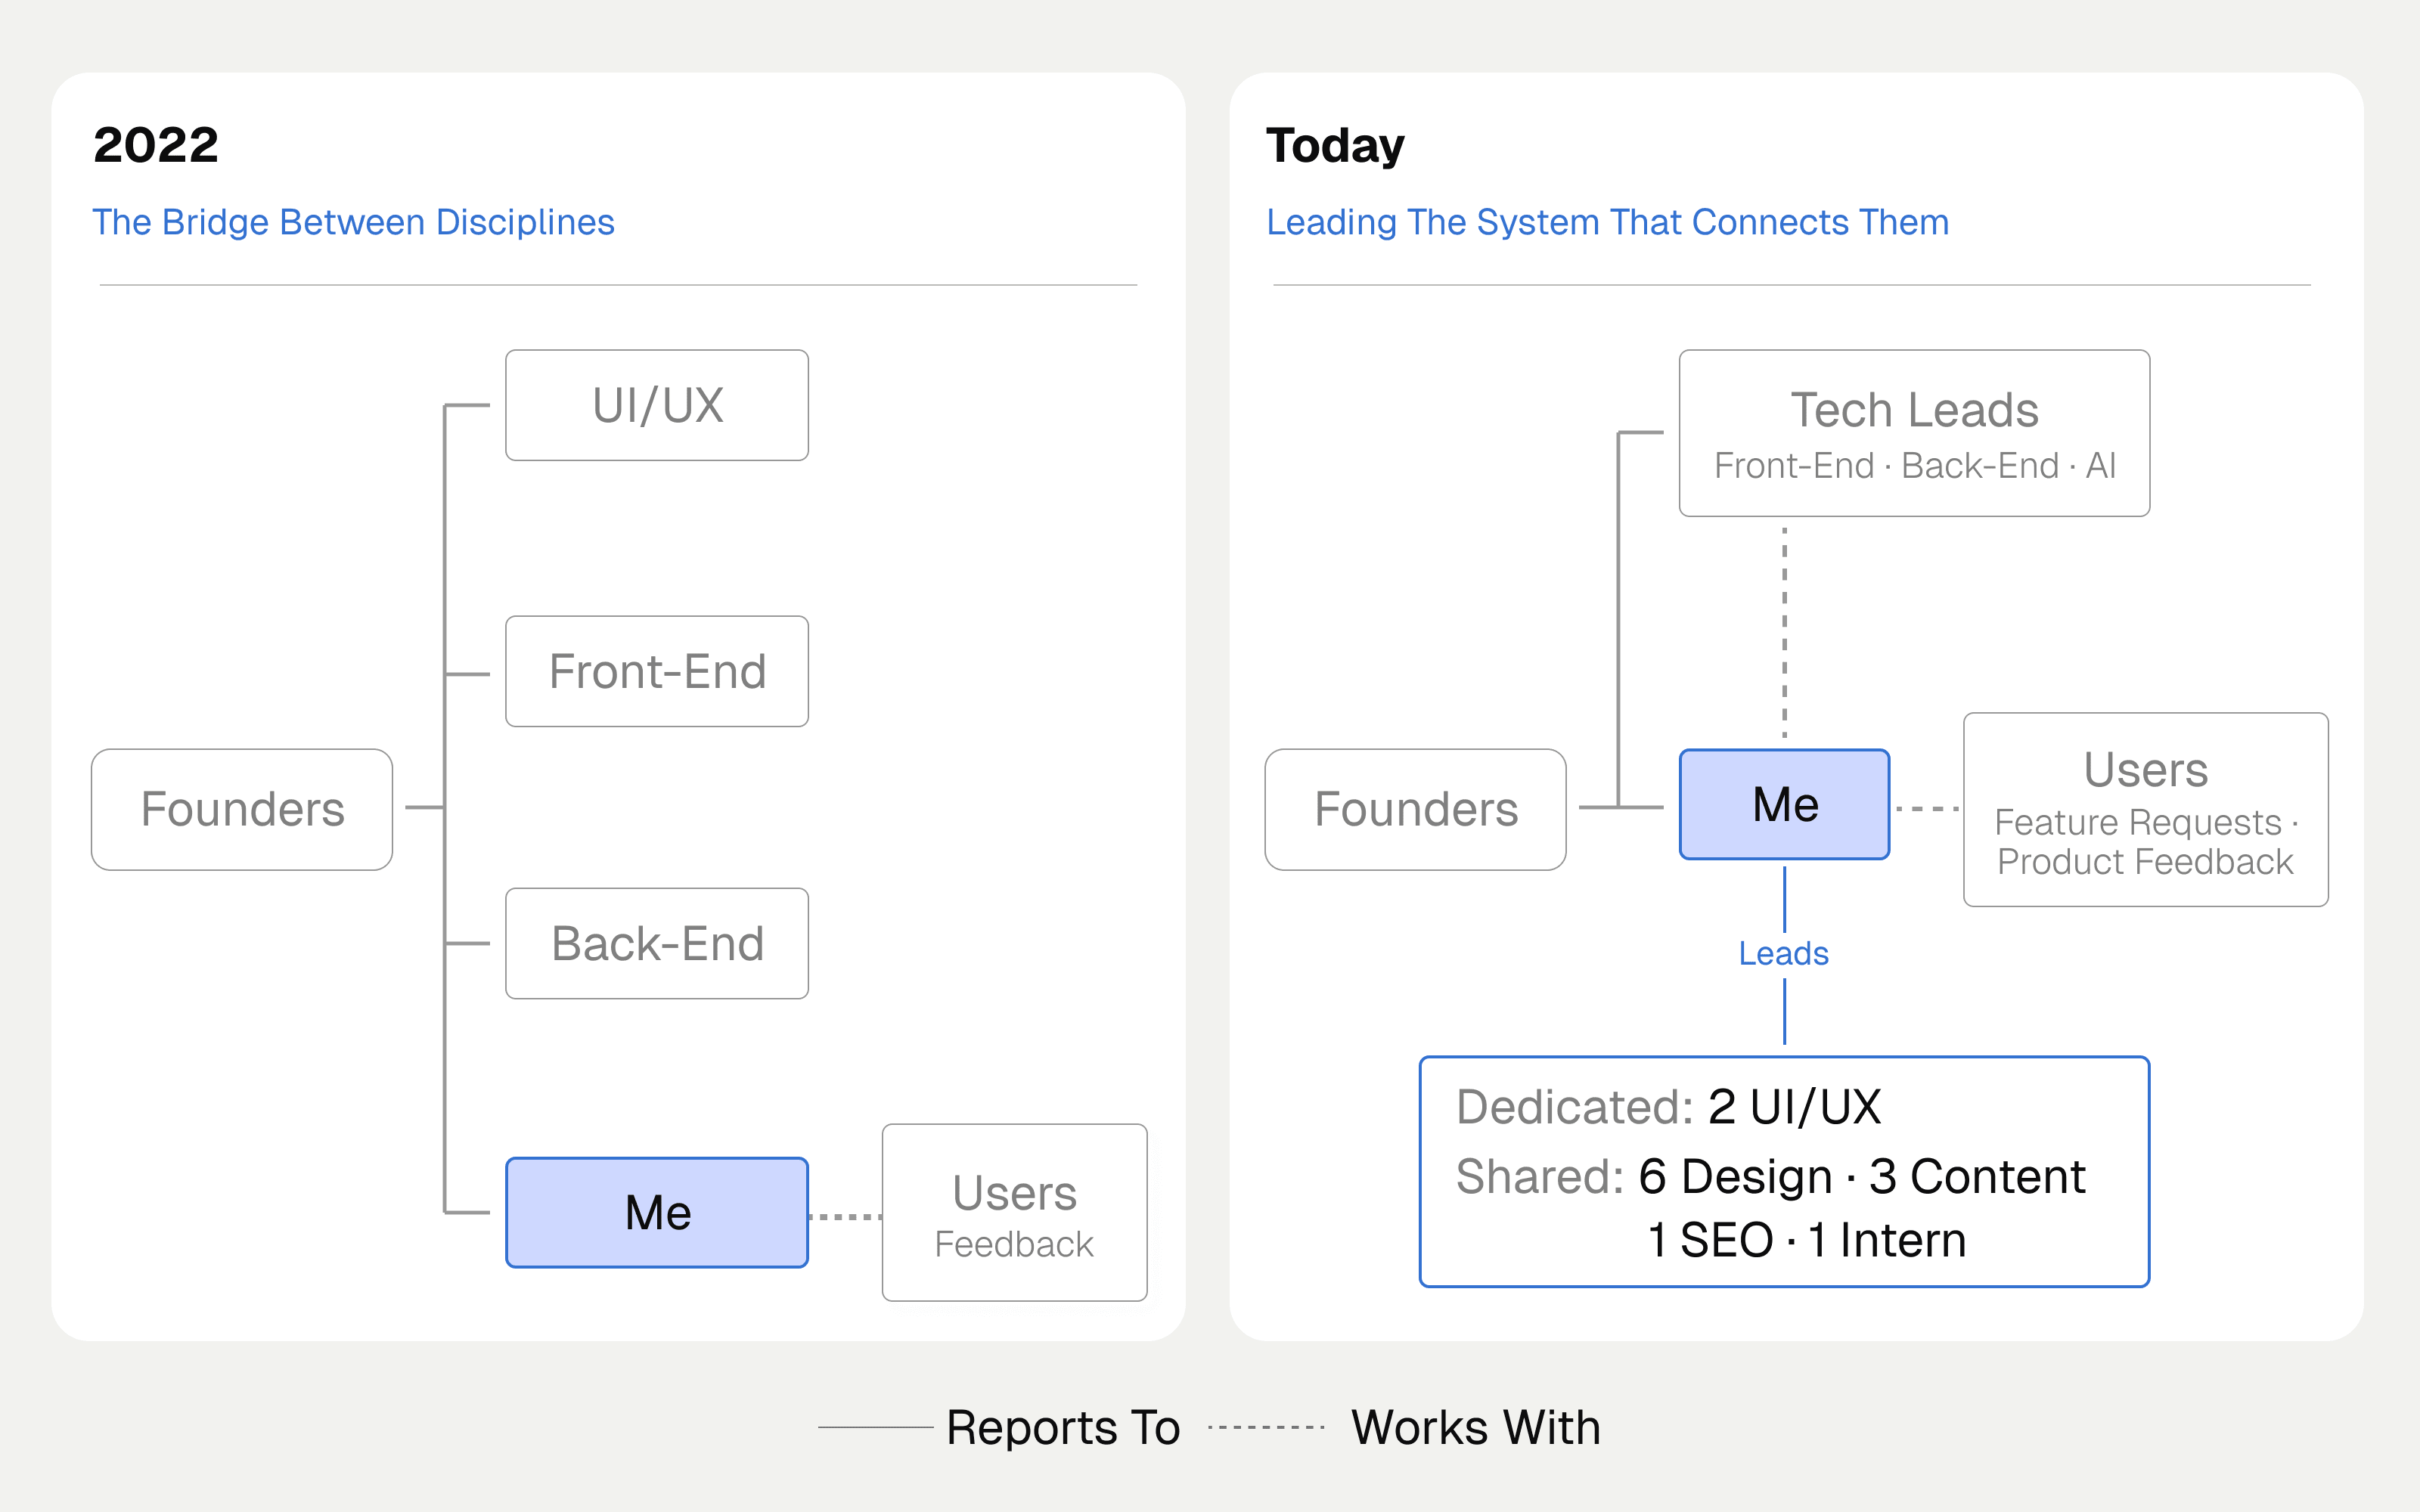2420x1512 pixels.
Task: Click the blue 'Leads' connector label
Action: pos(1784,953)
